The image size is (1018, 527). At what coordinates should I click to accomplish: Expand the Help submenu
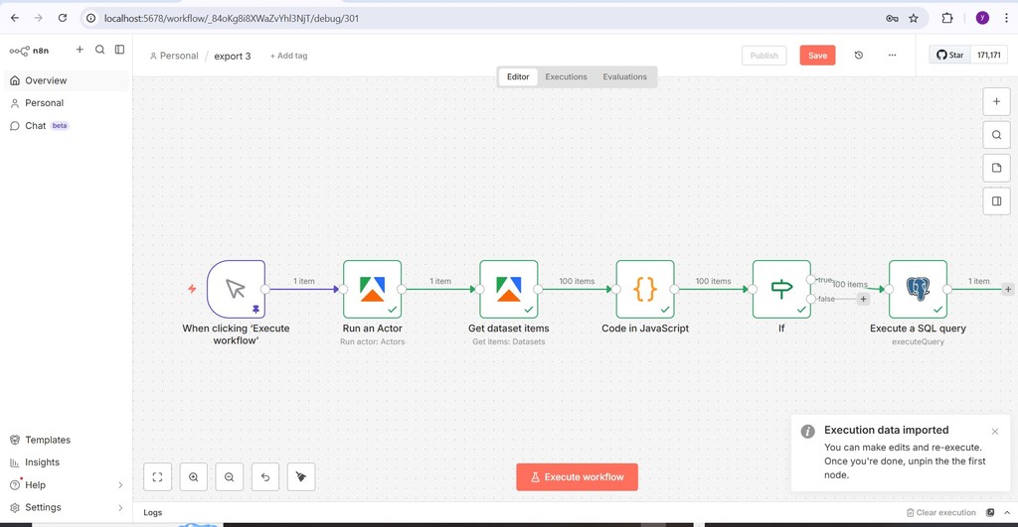pos(120,485)
